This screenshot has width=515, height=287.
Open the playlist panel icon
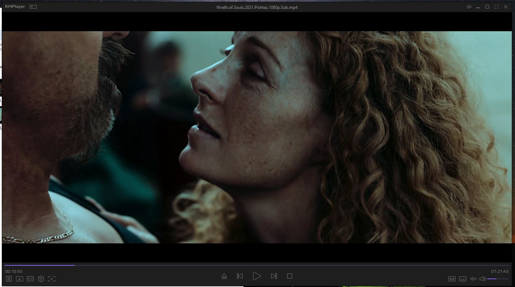[9, 279]
